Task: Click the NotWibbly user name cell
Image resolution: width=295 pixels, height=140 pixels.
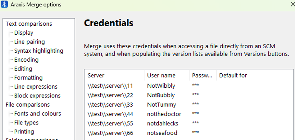Action: pyautogui.click(x=161, y=86)
